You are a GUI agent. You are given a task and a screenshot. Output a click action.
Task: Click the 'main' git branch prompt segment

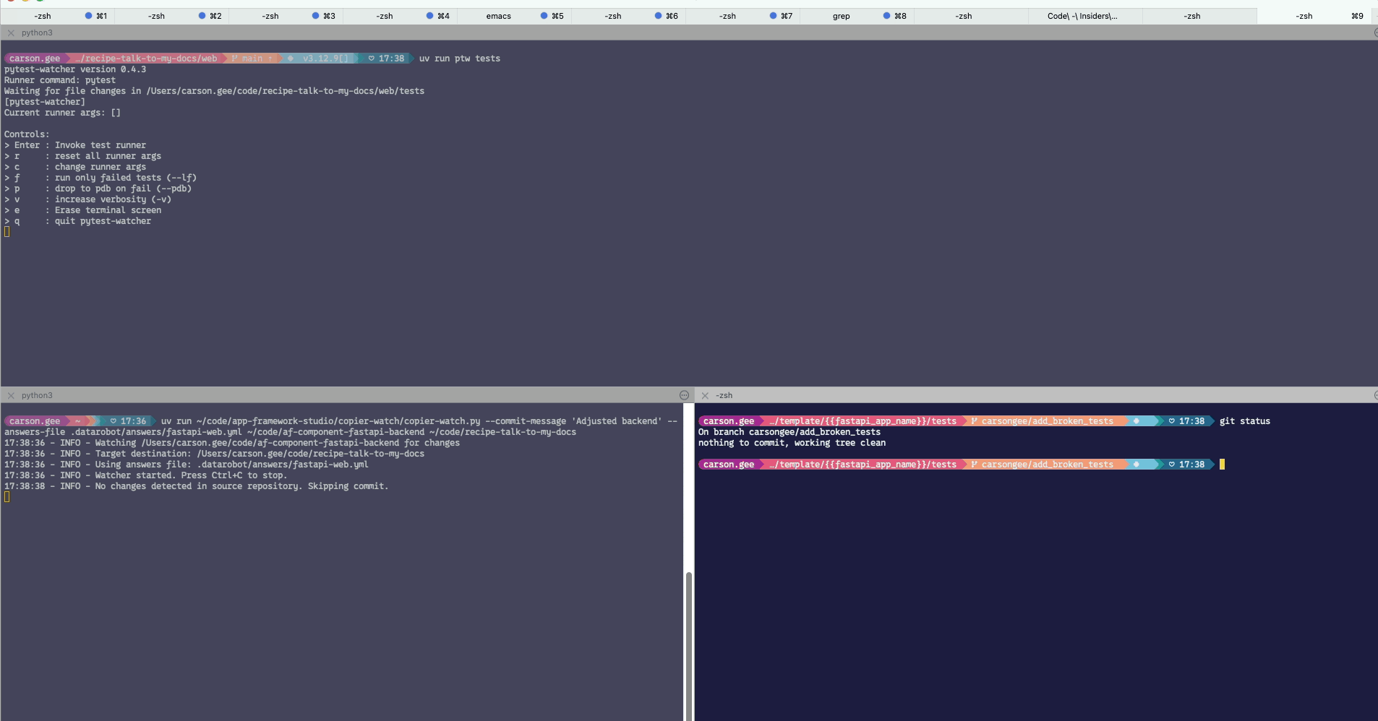252,59
